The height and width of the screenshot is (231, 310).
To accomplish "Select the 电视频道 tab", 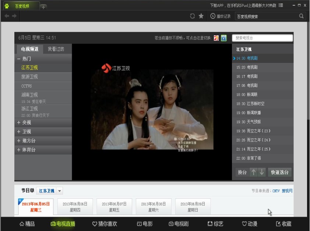I will pos(30,49).
